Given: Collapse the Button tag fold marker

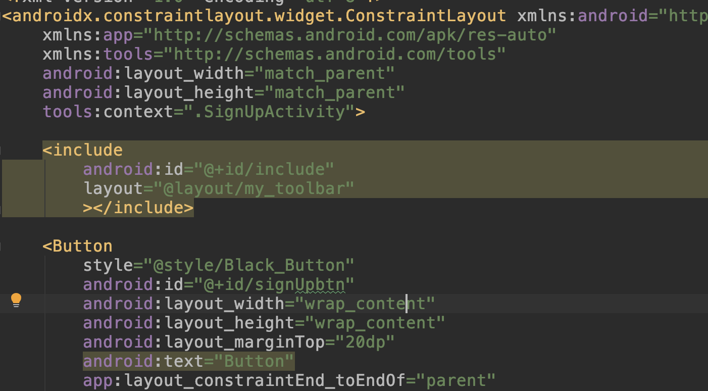Looking at the screenshot, I should (2, 247).
